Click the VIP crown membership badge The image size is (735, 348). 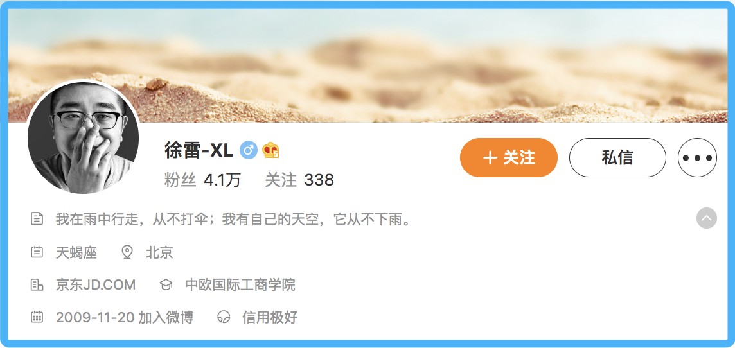(270, 150)
